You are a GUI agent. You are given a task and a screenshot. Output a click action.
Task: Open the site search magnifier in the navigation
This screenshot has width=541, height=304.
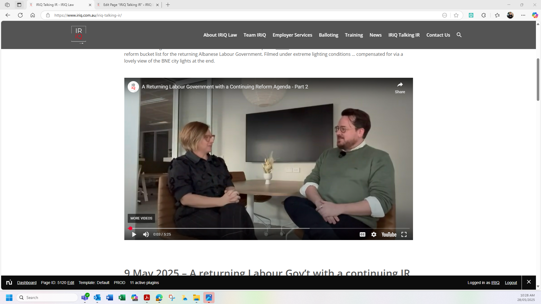(459, 35)
